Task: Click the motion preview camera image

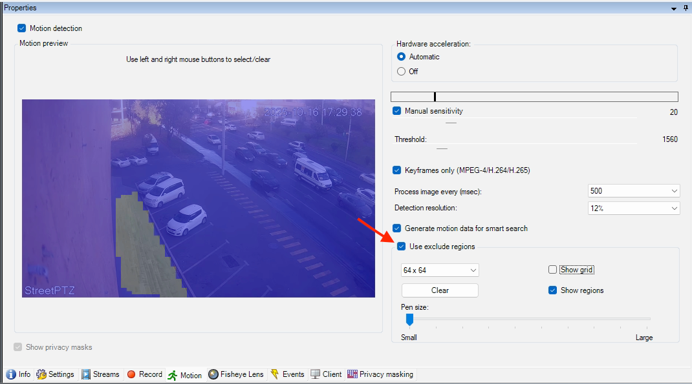Action: pos(199,198)
